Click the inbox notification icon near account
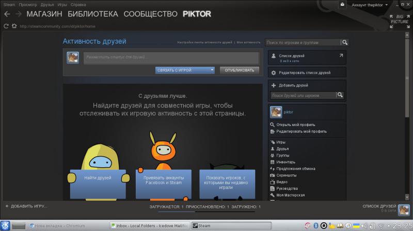The height and width of the screenshot is (231, 413). point(342,5)
